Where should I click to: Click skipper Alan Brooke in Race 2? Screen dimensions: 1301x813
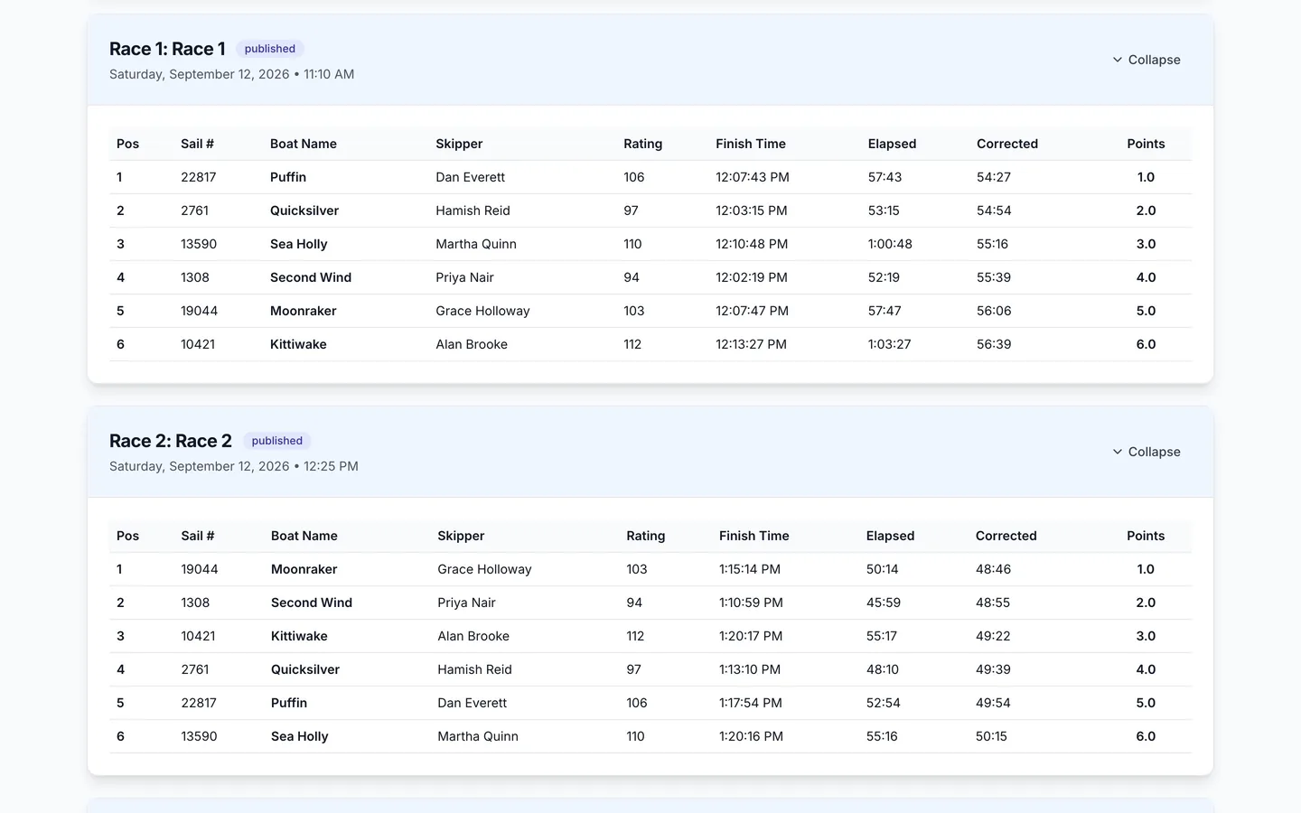pos(473,636)
